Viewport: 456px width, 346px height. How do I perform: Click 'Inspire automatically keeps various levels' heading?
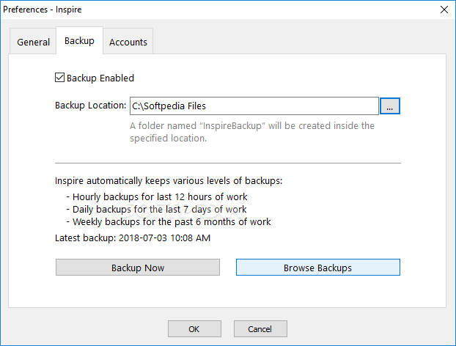(x=169, y=181)
